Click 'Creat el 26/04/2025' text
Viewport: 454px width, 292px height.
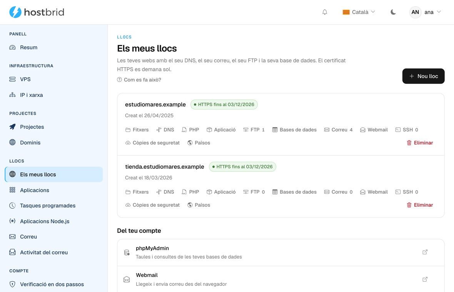[149, 116]
